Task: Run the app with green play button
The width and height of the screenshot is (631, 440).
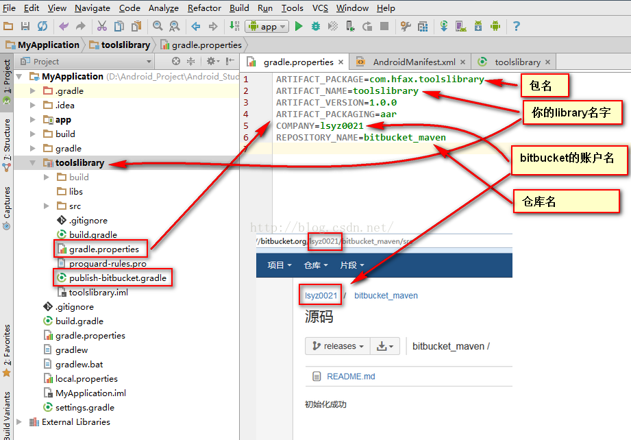Action: (299, 27)
